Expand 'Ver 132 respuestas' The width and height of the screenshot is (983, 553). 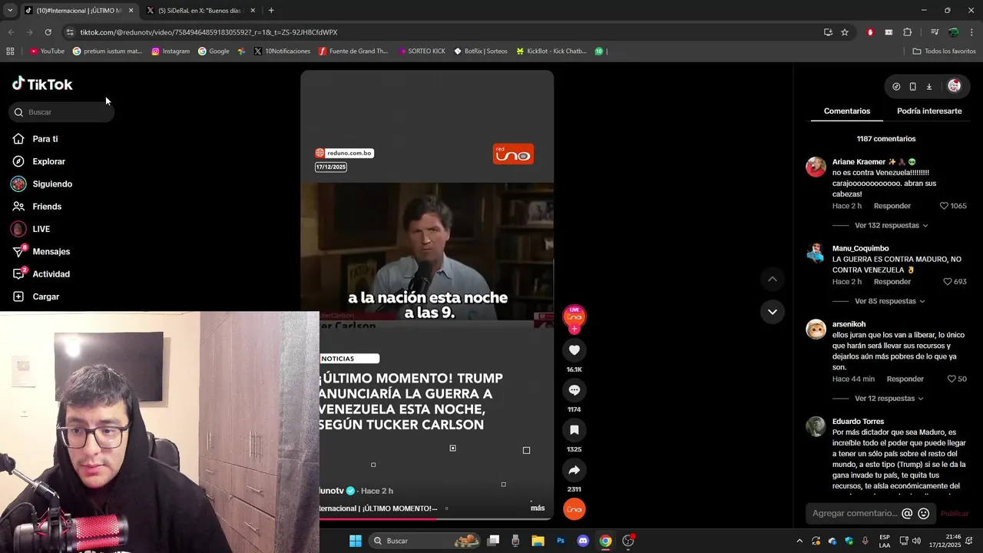[891, 226]
